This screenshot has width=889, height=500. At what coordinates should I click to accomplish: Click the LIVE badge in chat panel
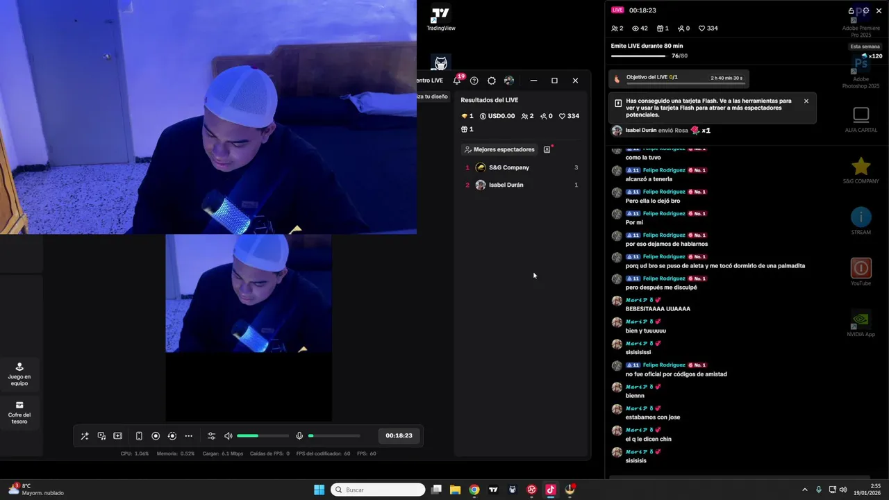click(x=617, y=10)
